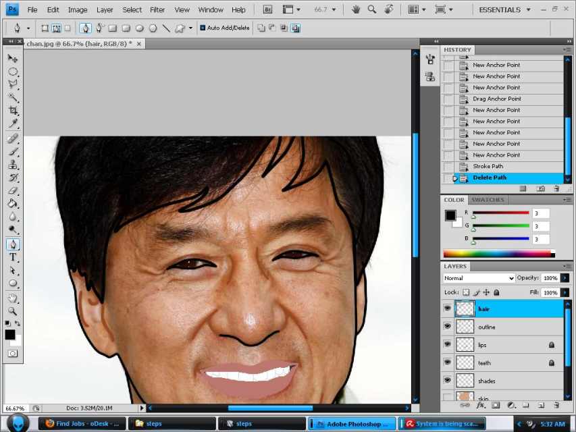Open layer styles via the fx icon
The height and width of the screenshot is (432, 576).
482,405
